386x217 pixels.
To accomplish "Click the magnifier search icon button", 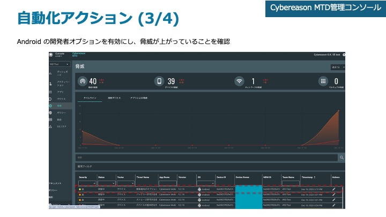I will pyautogui.click(x=342, y=158).
